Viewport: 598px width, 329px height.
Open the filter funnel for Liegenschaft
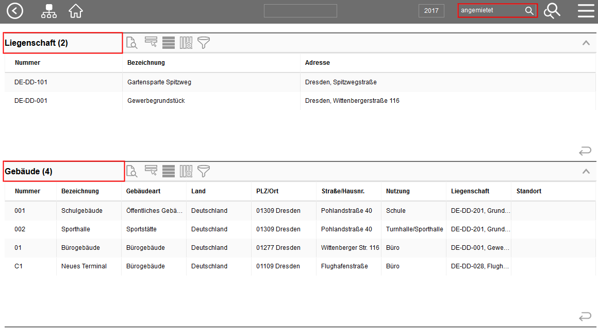[x=204, y=43]
